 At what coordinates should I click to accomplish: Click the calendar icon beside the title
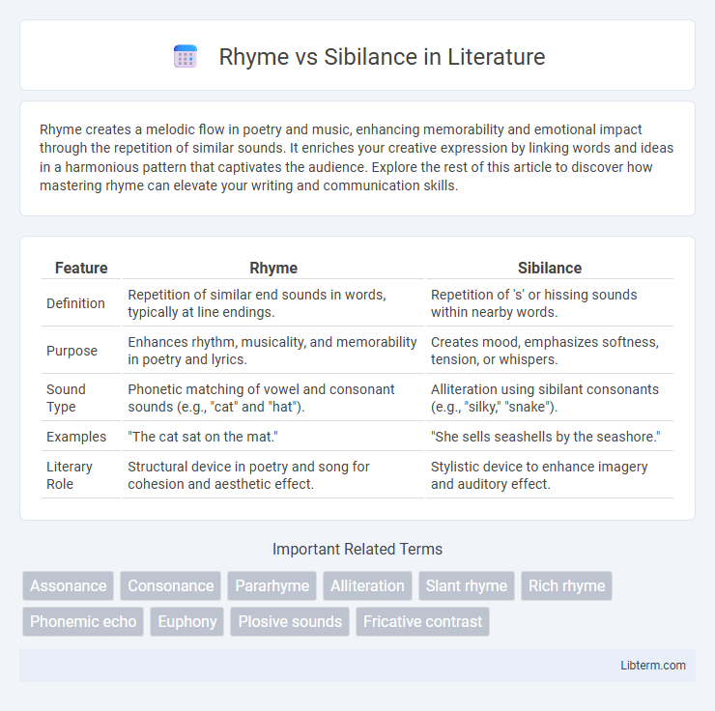tap(186, 57)
